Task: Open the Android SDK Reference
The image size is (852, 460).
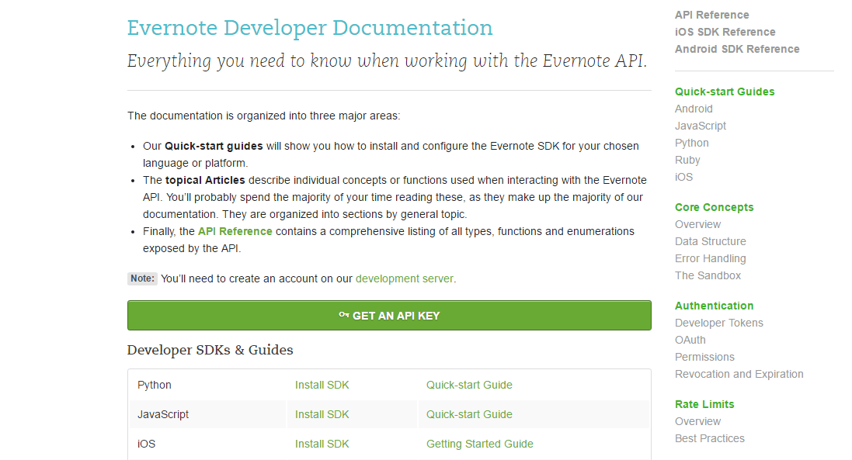Action: coord(736,48)
